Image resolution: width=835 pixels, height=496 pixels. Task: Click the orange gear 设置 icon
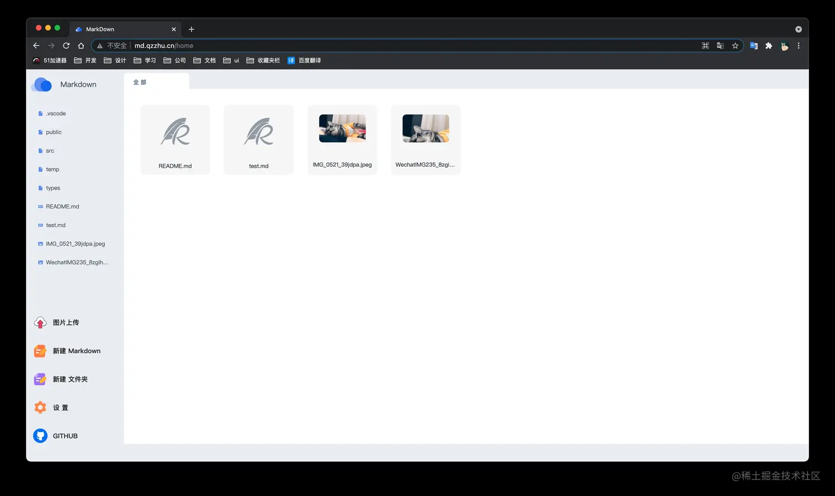(40, 408)
